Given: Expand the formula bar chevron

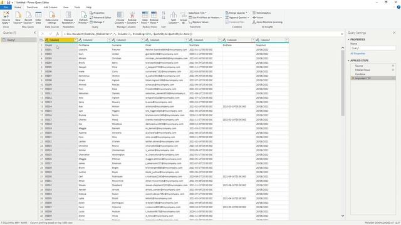Looking at the screenshot, I should pos(342,34).
